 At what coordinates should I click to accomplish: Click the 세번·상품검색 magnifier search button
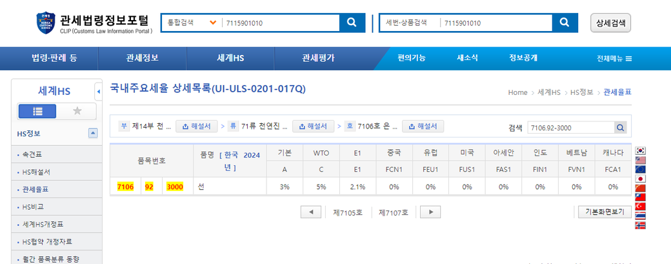click(565, 23)
